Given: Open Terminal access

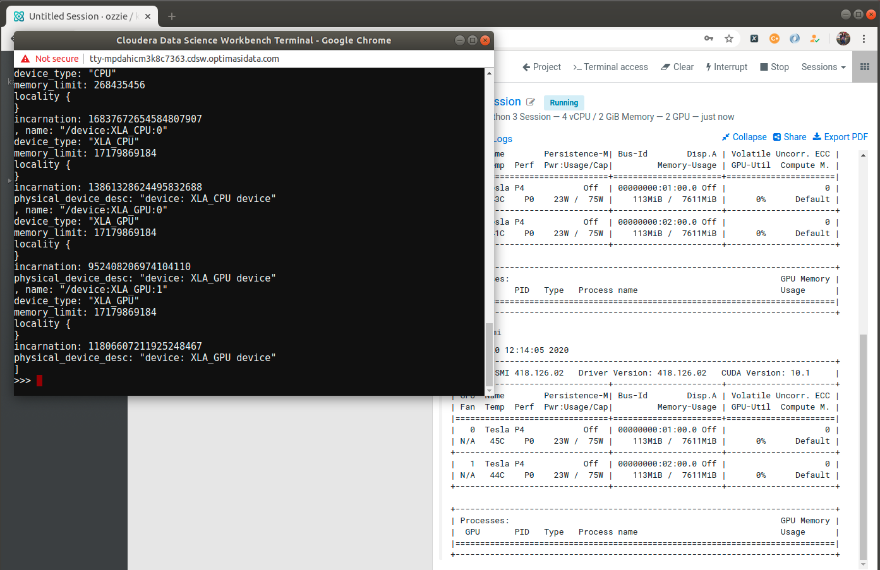Looking at the screenshot, I should pos(610,67).
